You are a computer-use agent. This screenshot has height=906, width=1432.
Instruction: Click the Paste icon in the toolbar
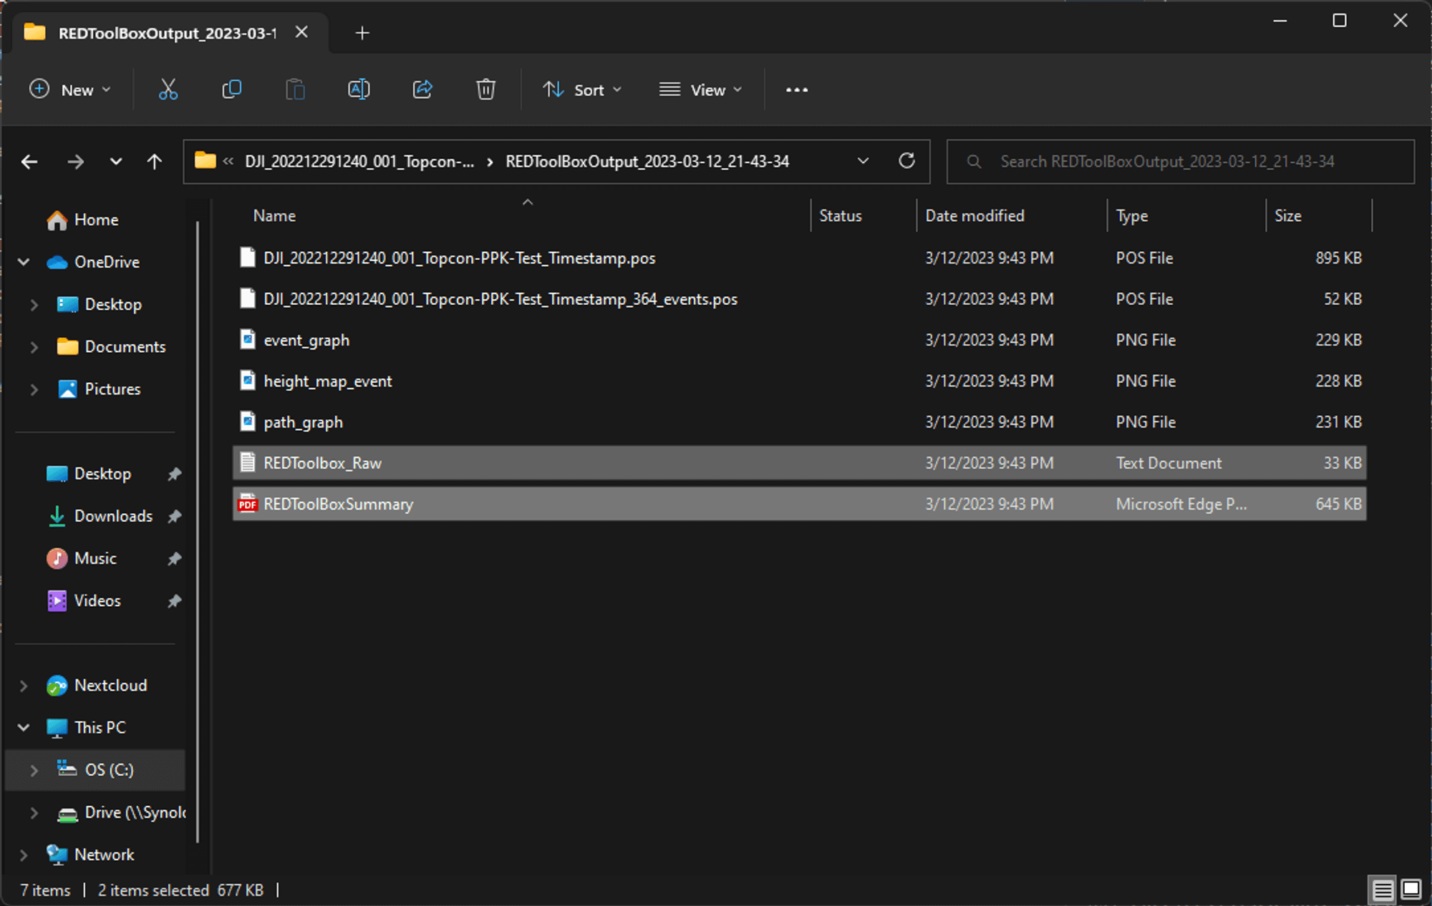coord(295,89)
